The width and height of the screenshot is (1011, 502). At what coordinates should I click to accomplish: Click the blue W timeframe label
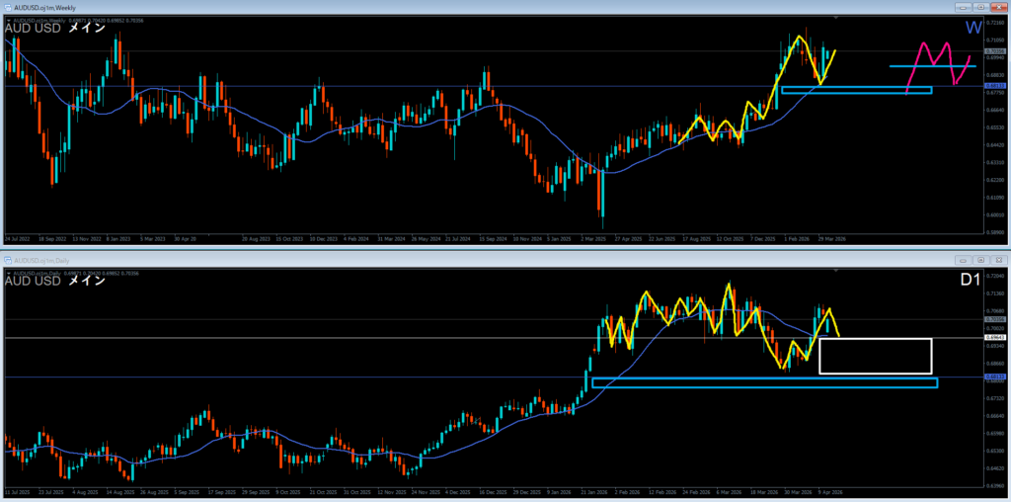972,28
